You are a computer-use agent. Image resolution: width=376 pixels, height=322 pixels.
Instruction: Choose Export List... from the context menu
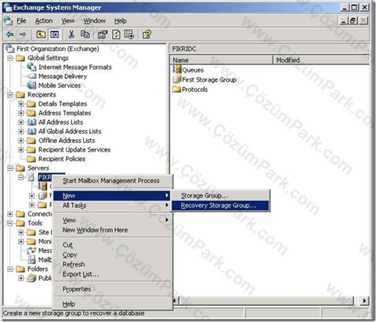112,274
